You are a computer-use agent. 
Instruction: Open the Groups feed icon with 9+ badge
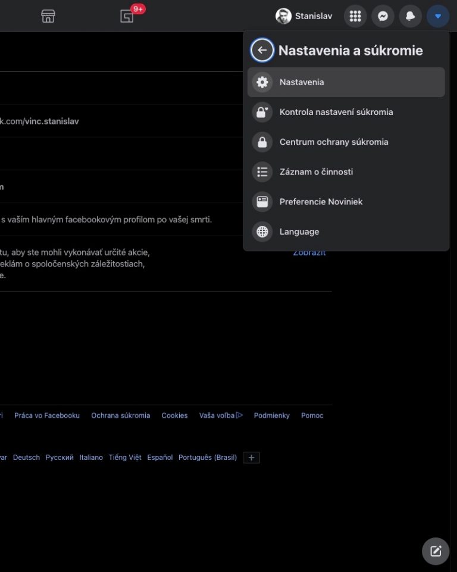127,16
